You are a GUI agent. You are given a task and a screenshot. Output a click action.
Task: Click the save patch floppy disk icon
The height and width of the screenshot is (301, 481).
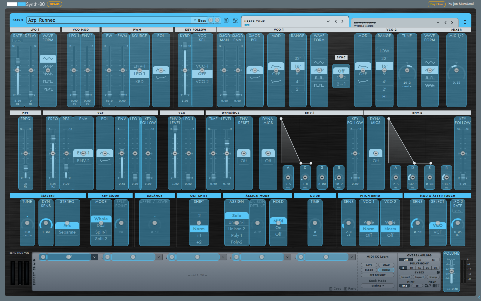click(226, 20)
